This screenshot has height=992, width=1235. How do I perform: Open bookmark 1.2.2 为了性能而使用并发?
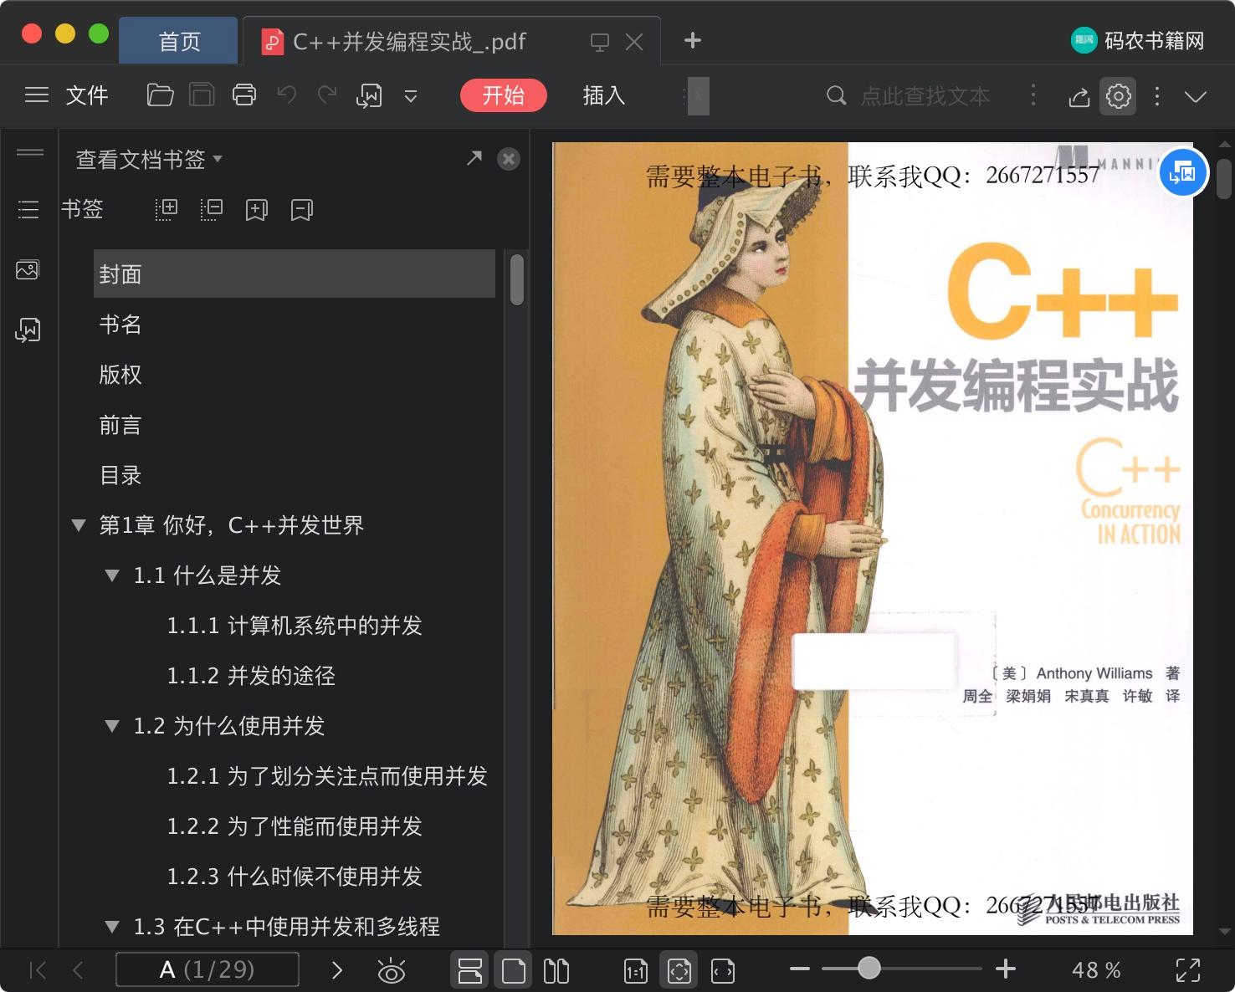tap(295, 826)
